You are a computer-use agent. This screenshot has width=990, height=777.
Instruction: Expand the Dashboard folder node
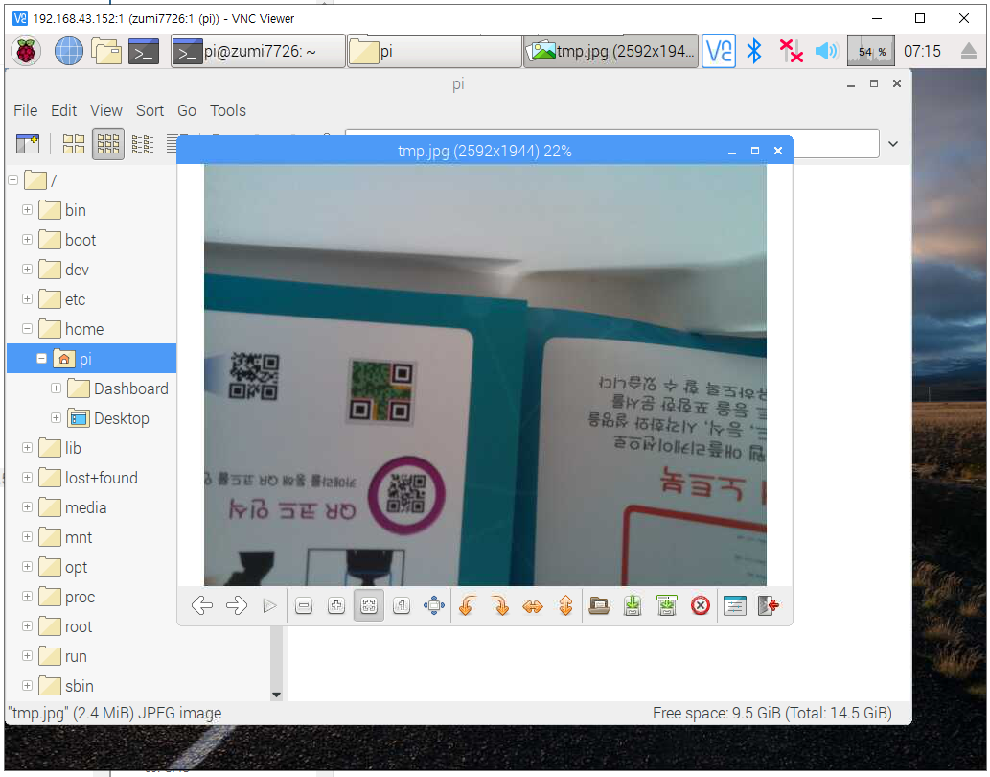[x=57, y=388]
